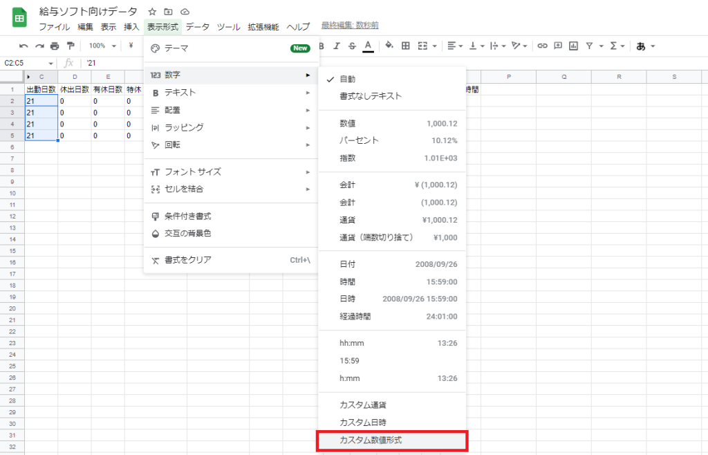Click the print icon in toolbar
The width and height of the screenshot is (708, 455).
[54, 46]
